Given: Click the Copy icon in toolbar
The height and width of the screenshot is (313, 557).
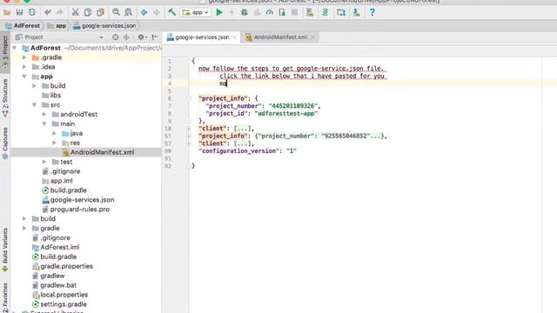Looking at the screenshot, I should (88, 12).
